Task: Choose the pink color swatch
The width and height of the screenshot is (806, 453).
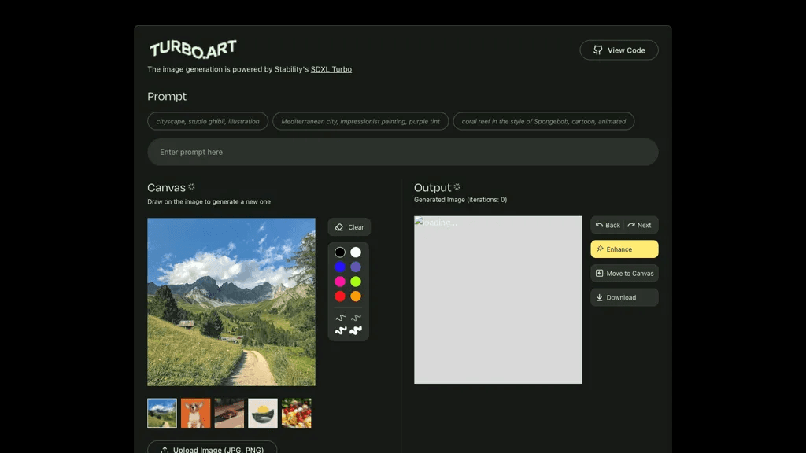Action: click(x=340, y=282)
